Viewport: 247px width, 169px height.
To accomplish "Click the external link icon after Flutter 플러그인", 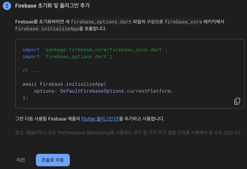I will point(116,119).
